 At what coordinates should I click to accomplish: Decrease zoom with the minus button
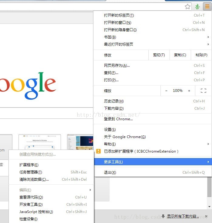pos(166,91)
